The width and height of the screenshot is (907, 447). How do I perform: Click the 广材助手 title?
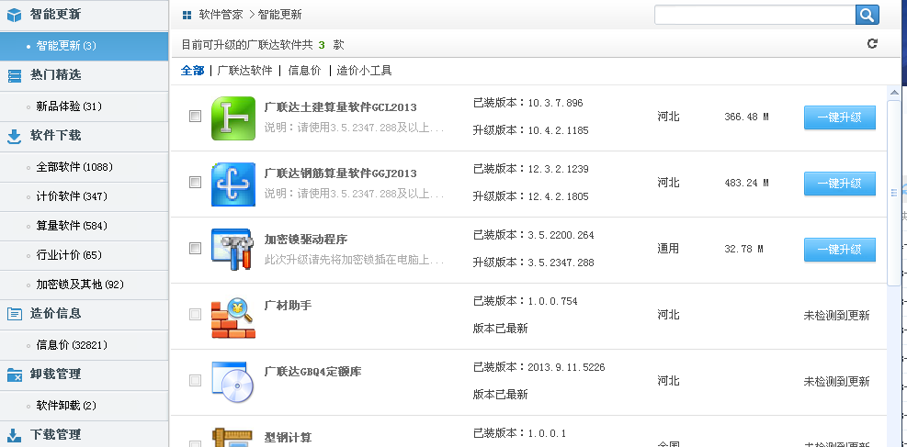pos(288,305)
